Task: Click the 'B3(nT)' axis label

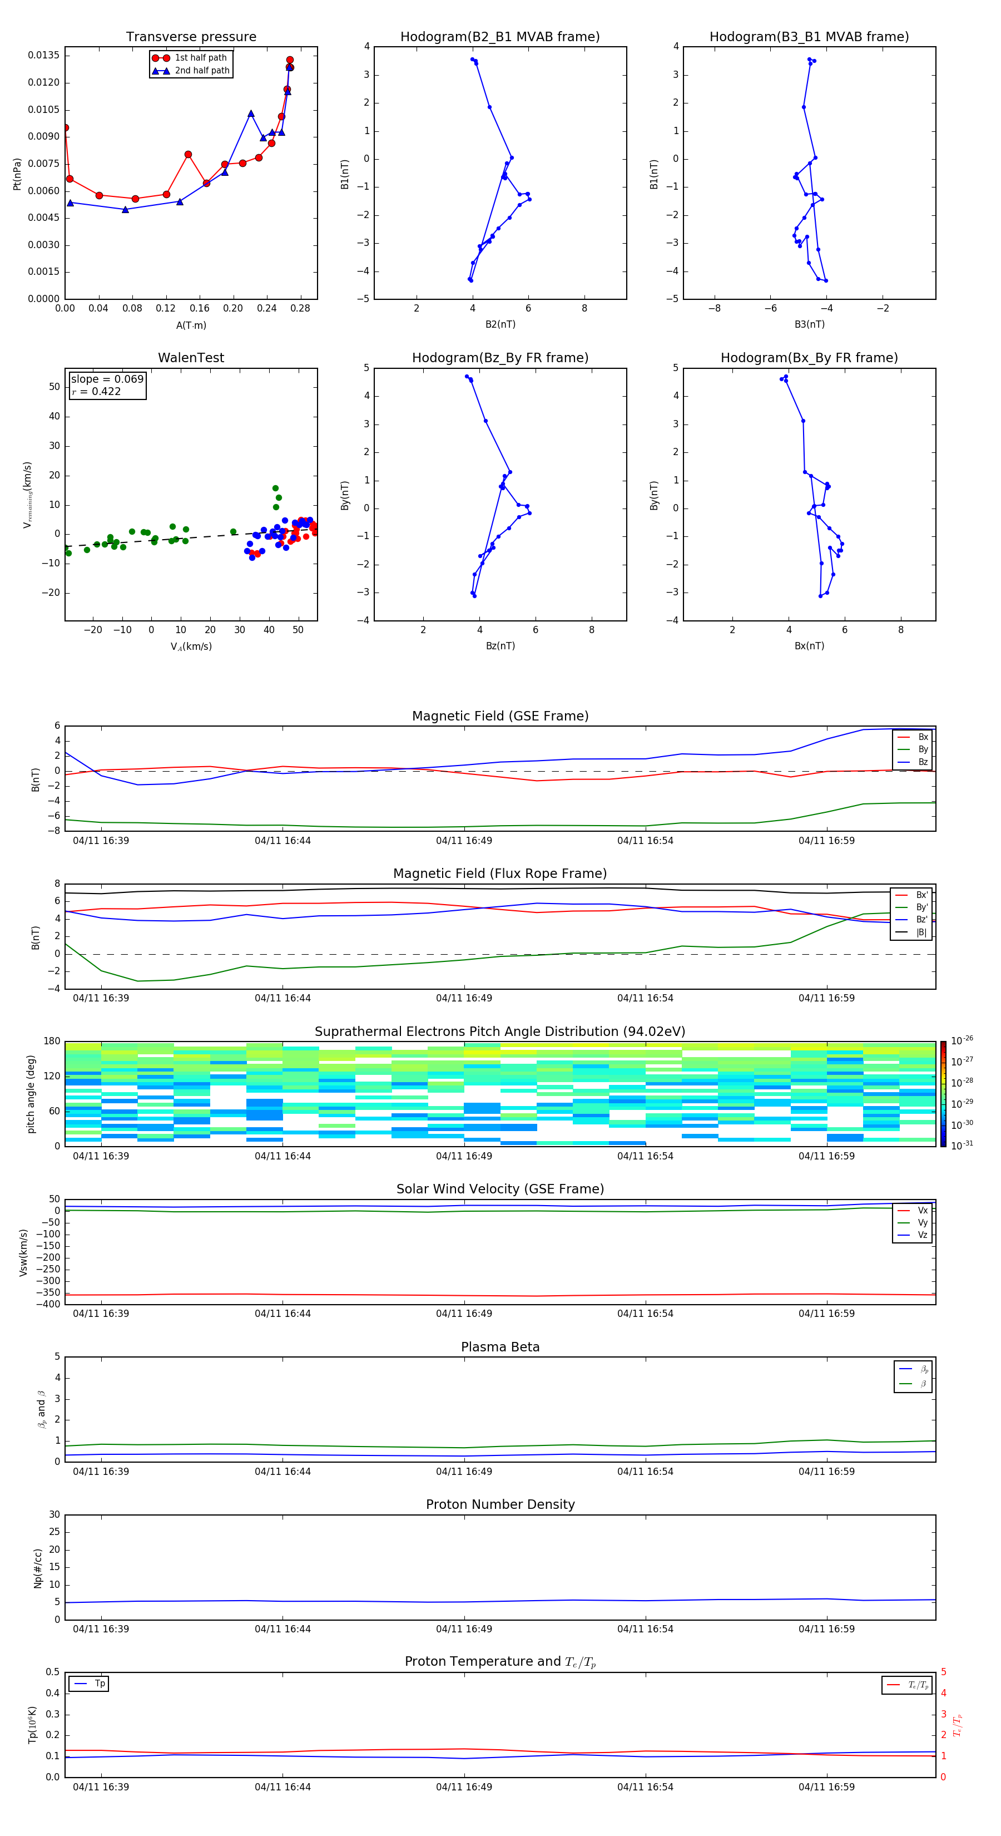Action: coord(809,324)
